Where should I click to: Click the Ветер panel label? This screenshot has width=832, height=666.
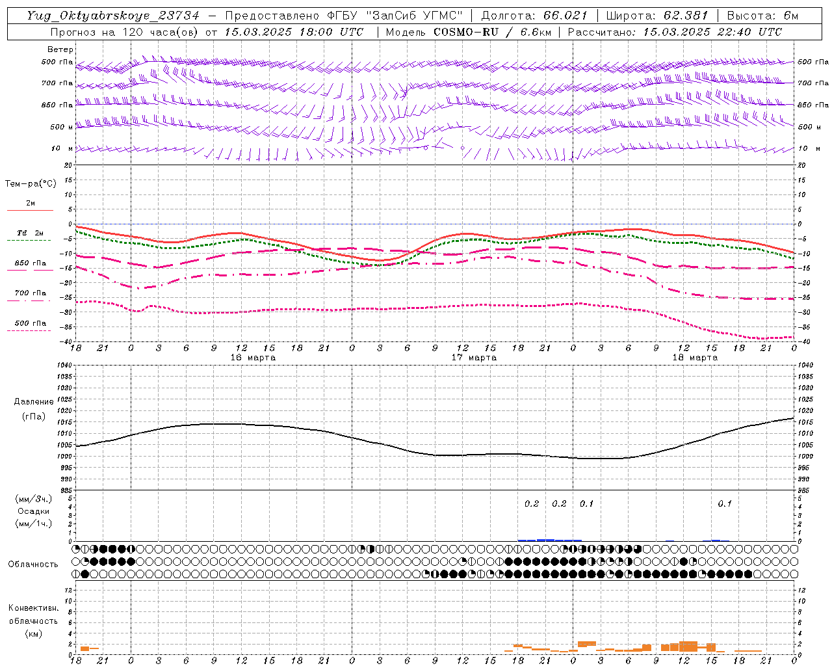[x=60, y=49]
